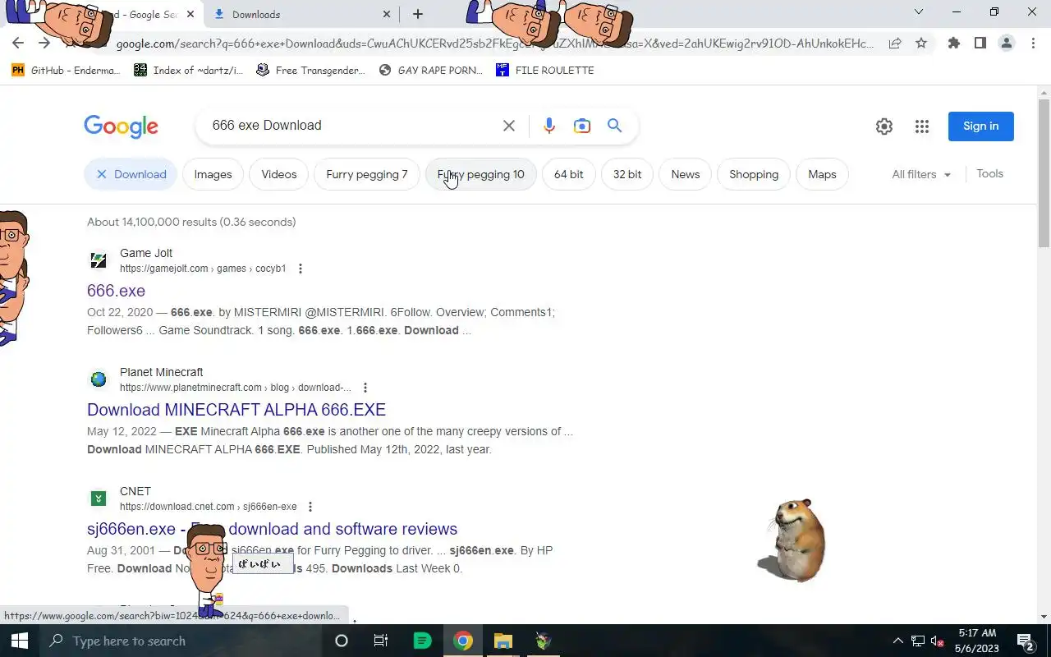Remove the Download filter chip

click(x=131, y=174)
